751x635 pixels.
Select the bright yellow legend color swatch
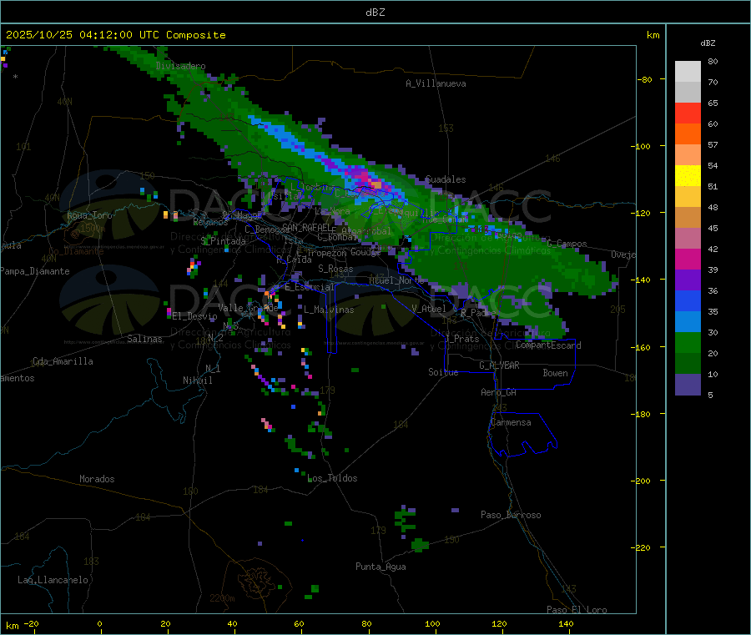coord(688,175)
